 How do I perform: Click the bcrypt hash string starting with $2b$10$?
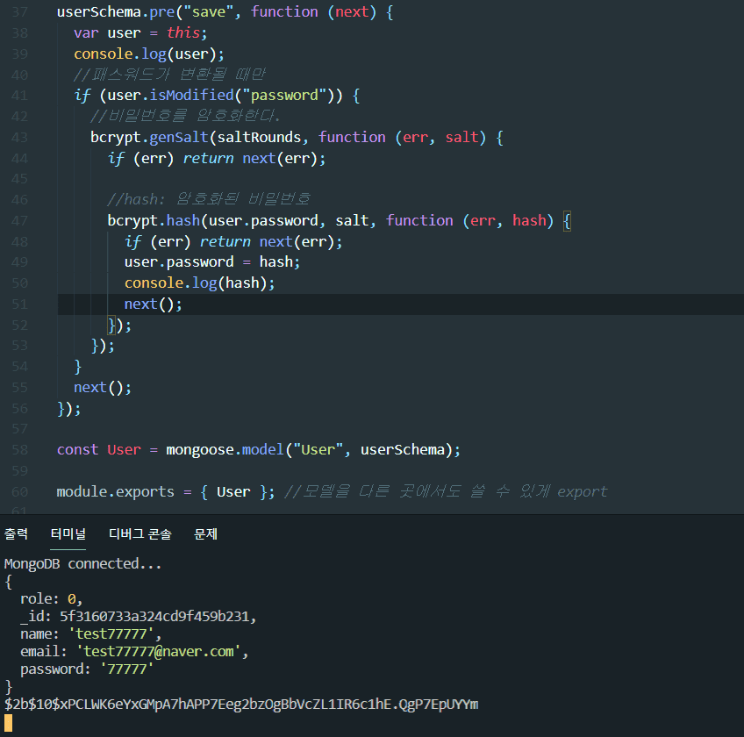(x=241, y=705)
